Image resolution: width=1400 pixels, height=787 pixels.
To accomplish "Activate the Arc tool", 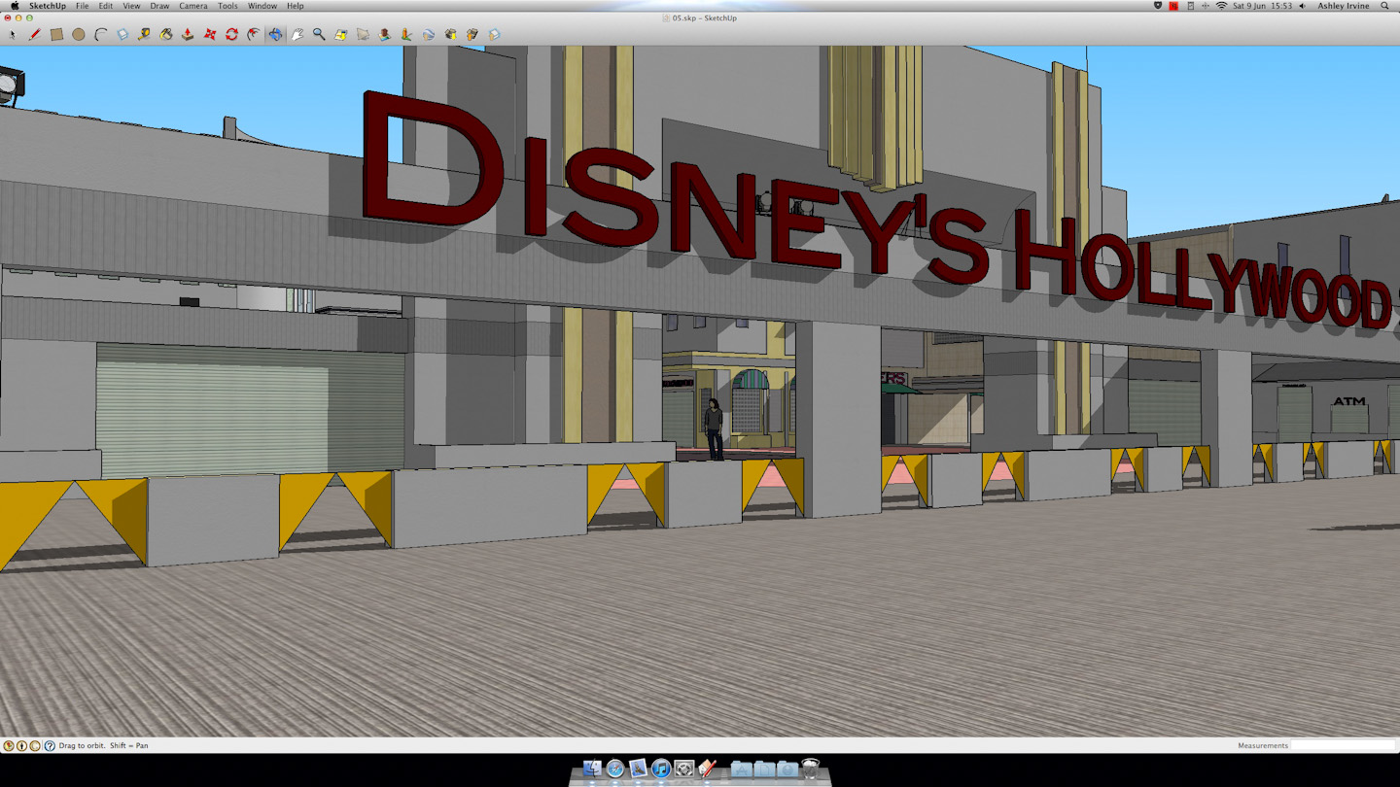I will pos(100,34).
